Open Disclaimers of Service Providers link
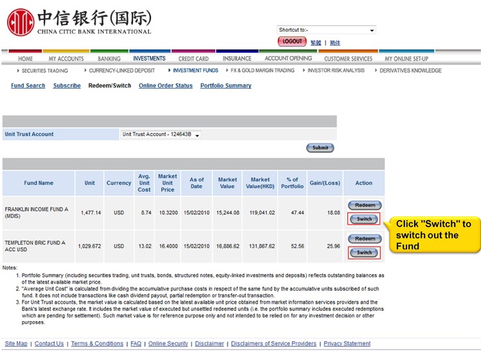 pos(274,344)
